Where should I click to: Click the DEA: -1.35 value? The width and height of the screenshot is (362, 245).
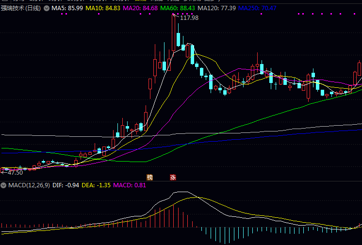tap(96, 185)
